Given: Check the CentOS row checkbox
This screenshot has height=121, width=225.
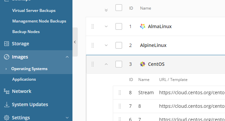Looking at the screenshot, I should pos(119,64).
